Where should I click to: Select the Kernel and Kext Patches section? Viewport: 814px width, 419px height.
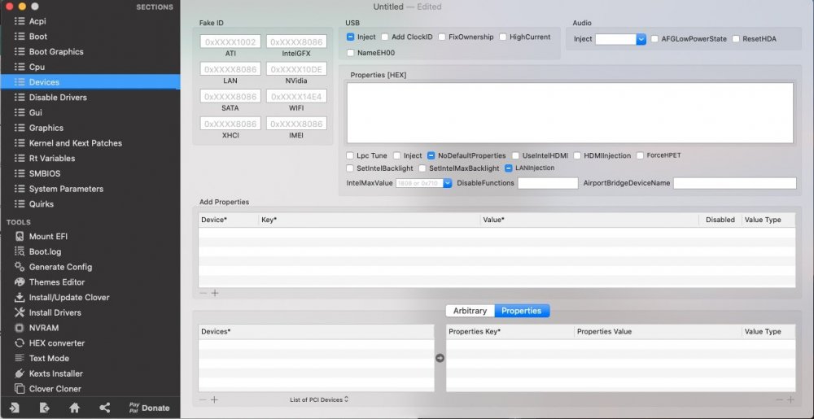tap(75, 143)
